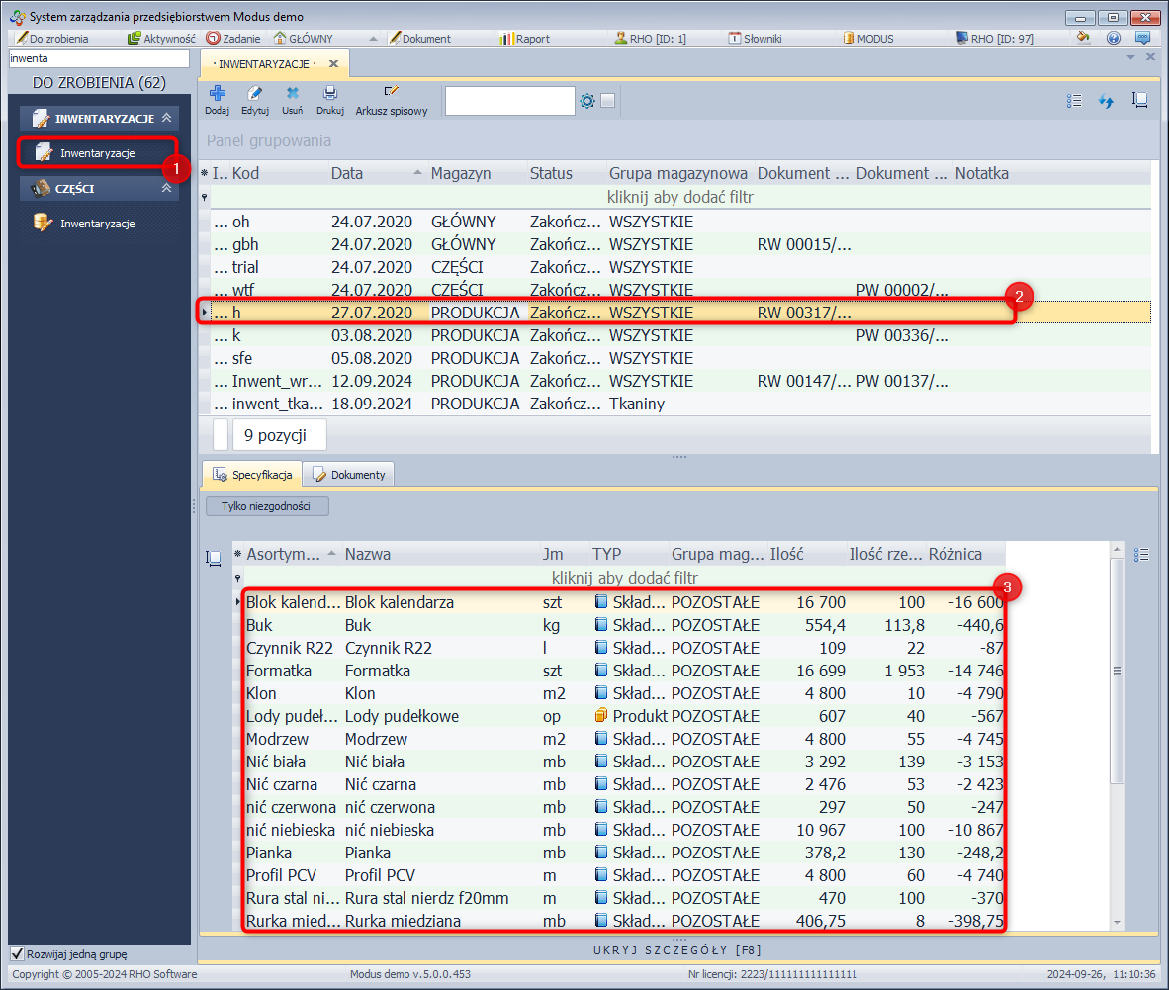This screenshot has width=1169, height=990.
Task: Open Arkusz spisowy from the toolbar
Action: click(392, 98)
